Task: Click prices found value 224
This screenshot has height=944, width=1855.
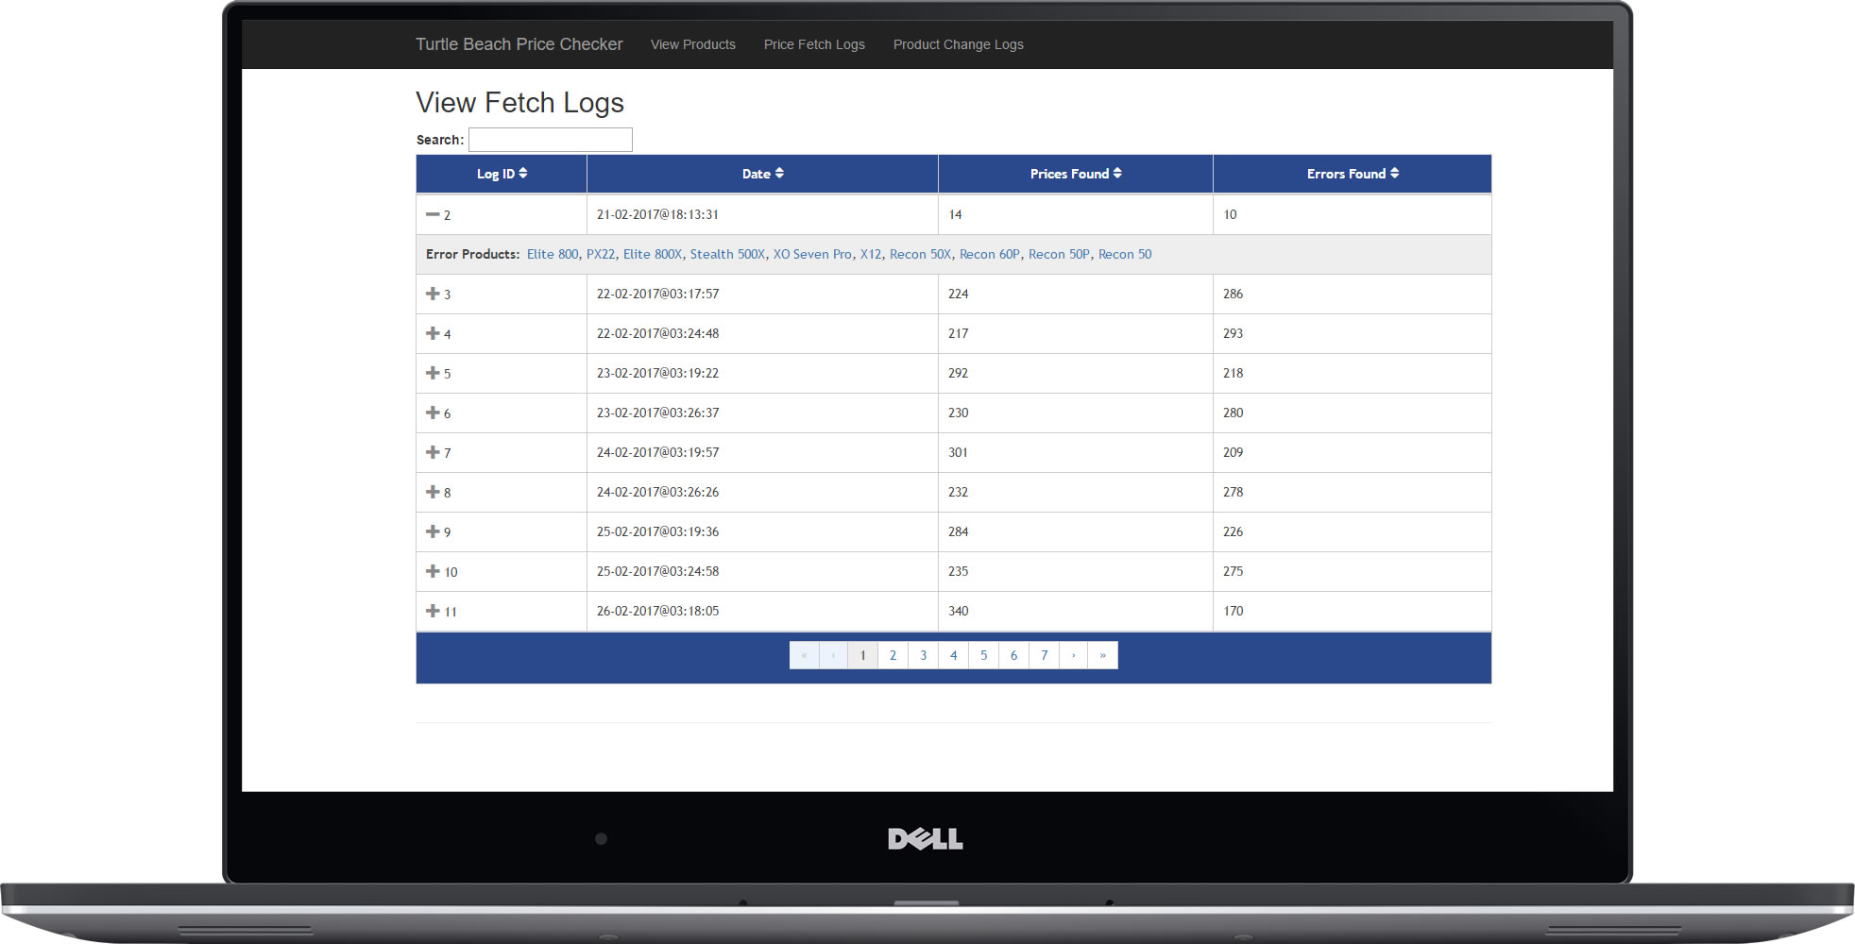Action: pos(958,294)
